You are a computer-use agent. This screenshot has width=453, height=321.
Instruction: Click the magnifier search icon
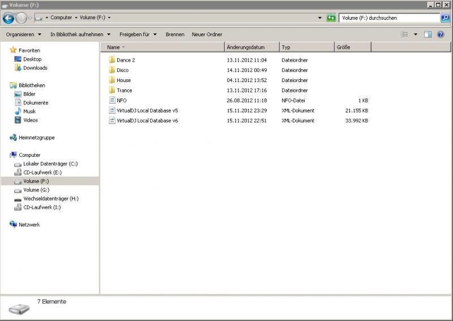tap(445, 18)
